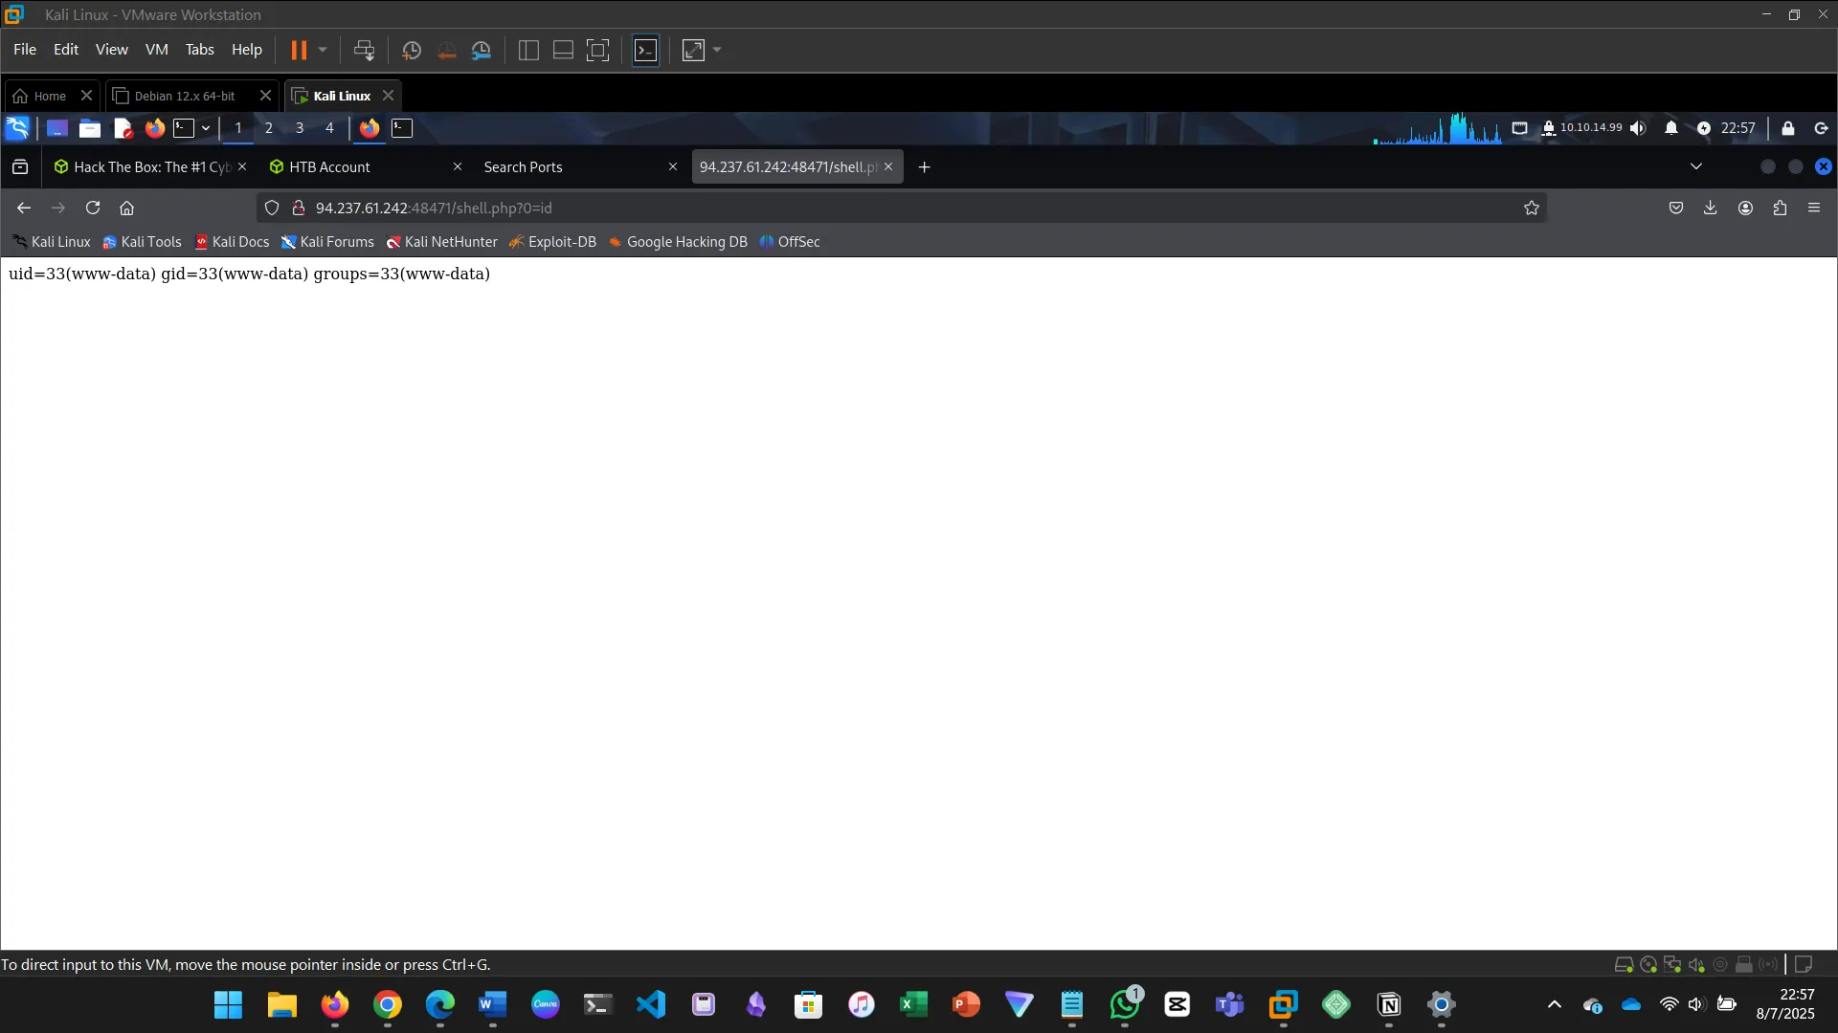Open Firefox downloads panel
1838x1033 pixels.
(x=1711, y=208)
